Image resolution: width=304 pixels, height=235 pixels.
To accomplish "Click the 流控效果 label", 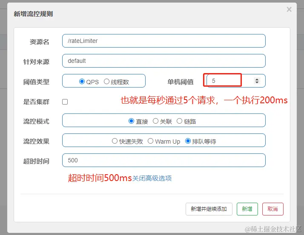I will [x=36, y=142].
